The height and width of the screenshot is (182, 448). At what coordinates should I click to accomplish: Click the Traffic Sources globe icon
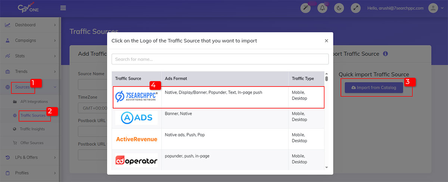point(15,116)
